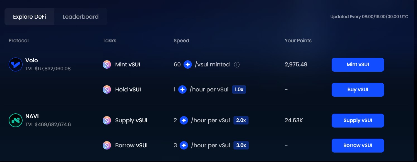Click the vSUI token icon beside Supply vSUI task
417x162 pixels.
pyautogui.click(x=107, y=120)
